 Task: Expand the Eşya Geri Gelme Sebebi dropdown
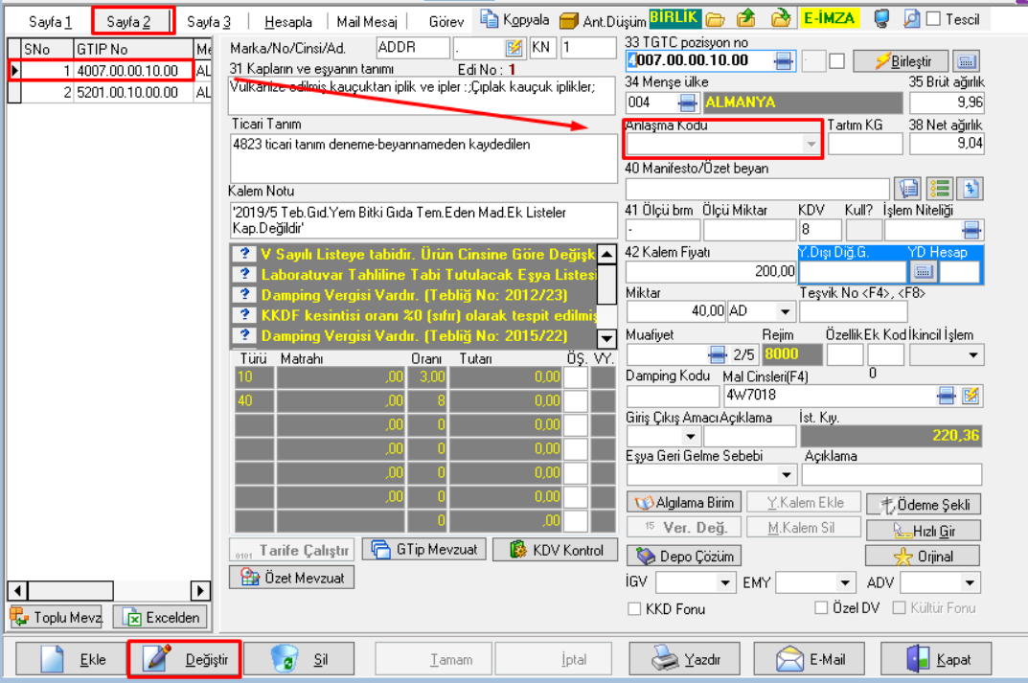[x=786, y=474]
